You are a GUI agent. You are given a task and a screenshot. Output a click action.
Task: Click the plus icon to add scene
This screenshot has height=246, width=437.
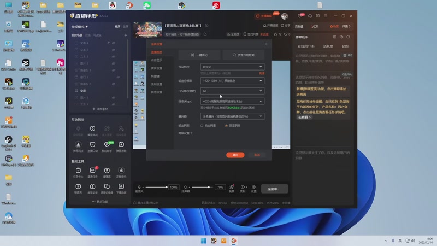pos(126,35)
